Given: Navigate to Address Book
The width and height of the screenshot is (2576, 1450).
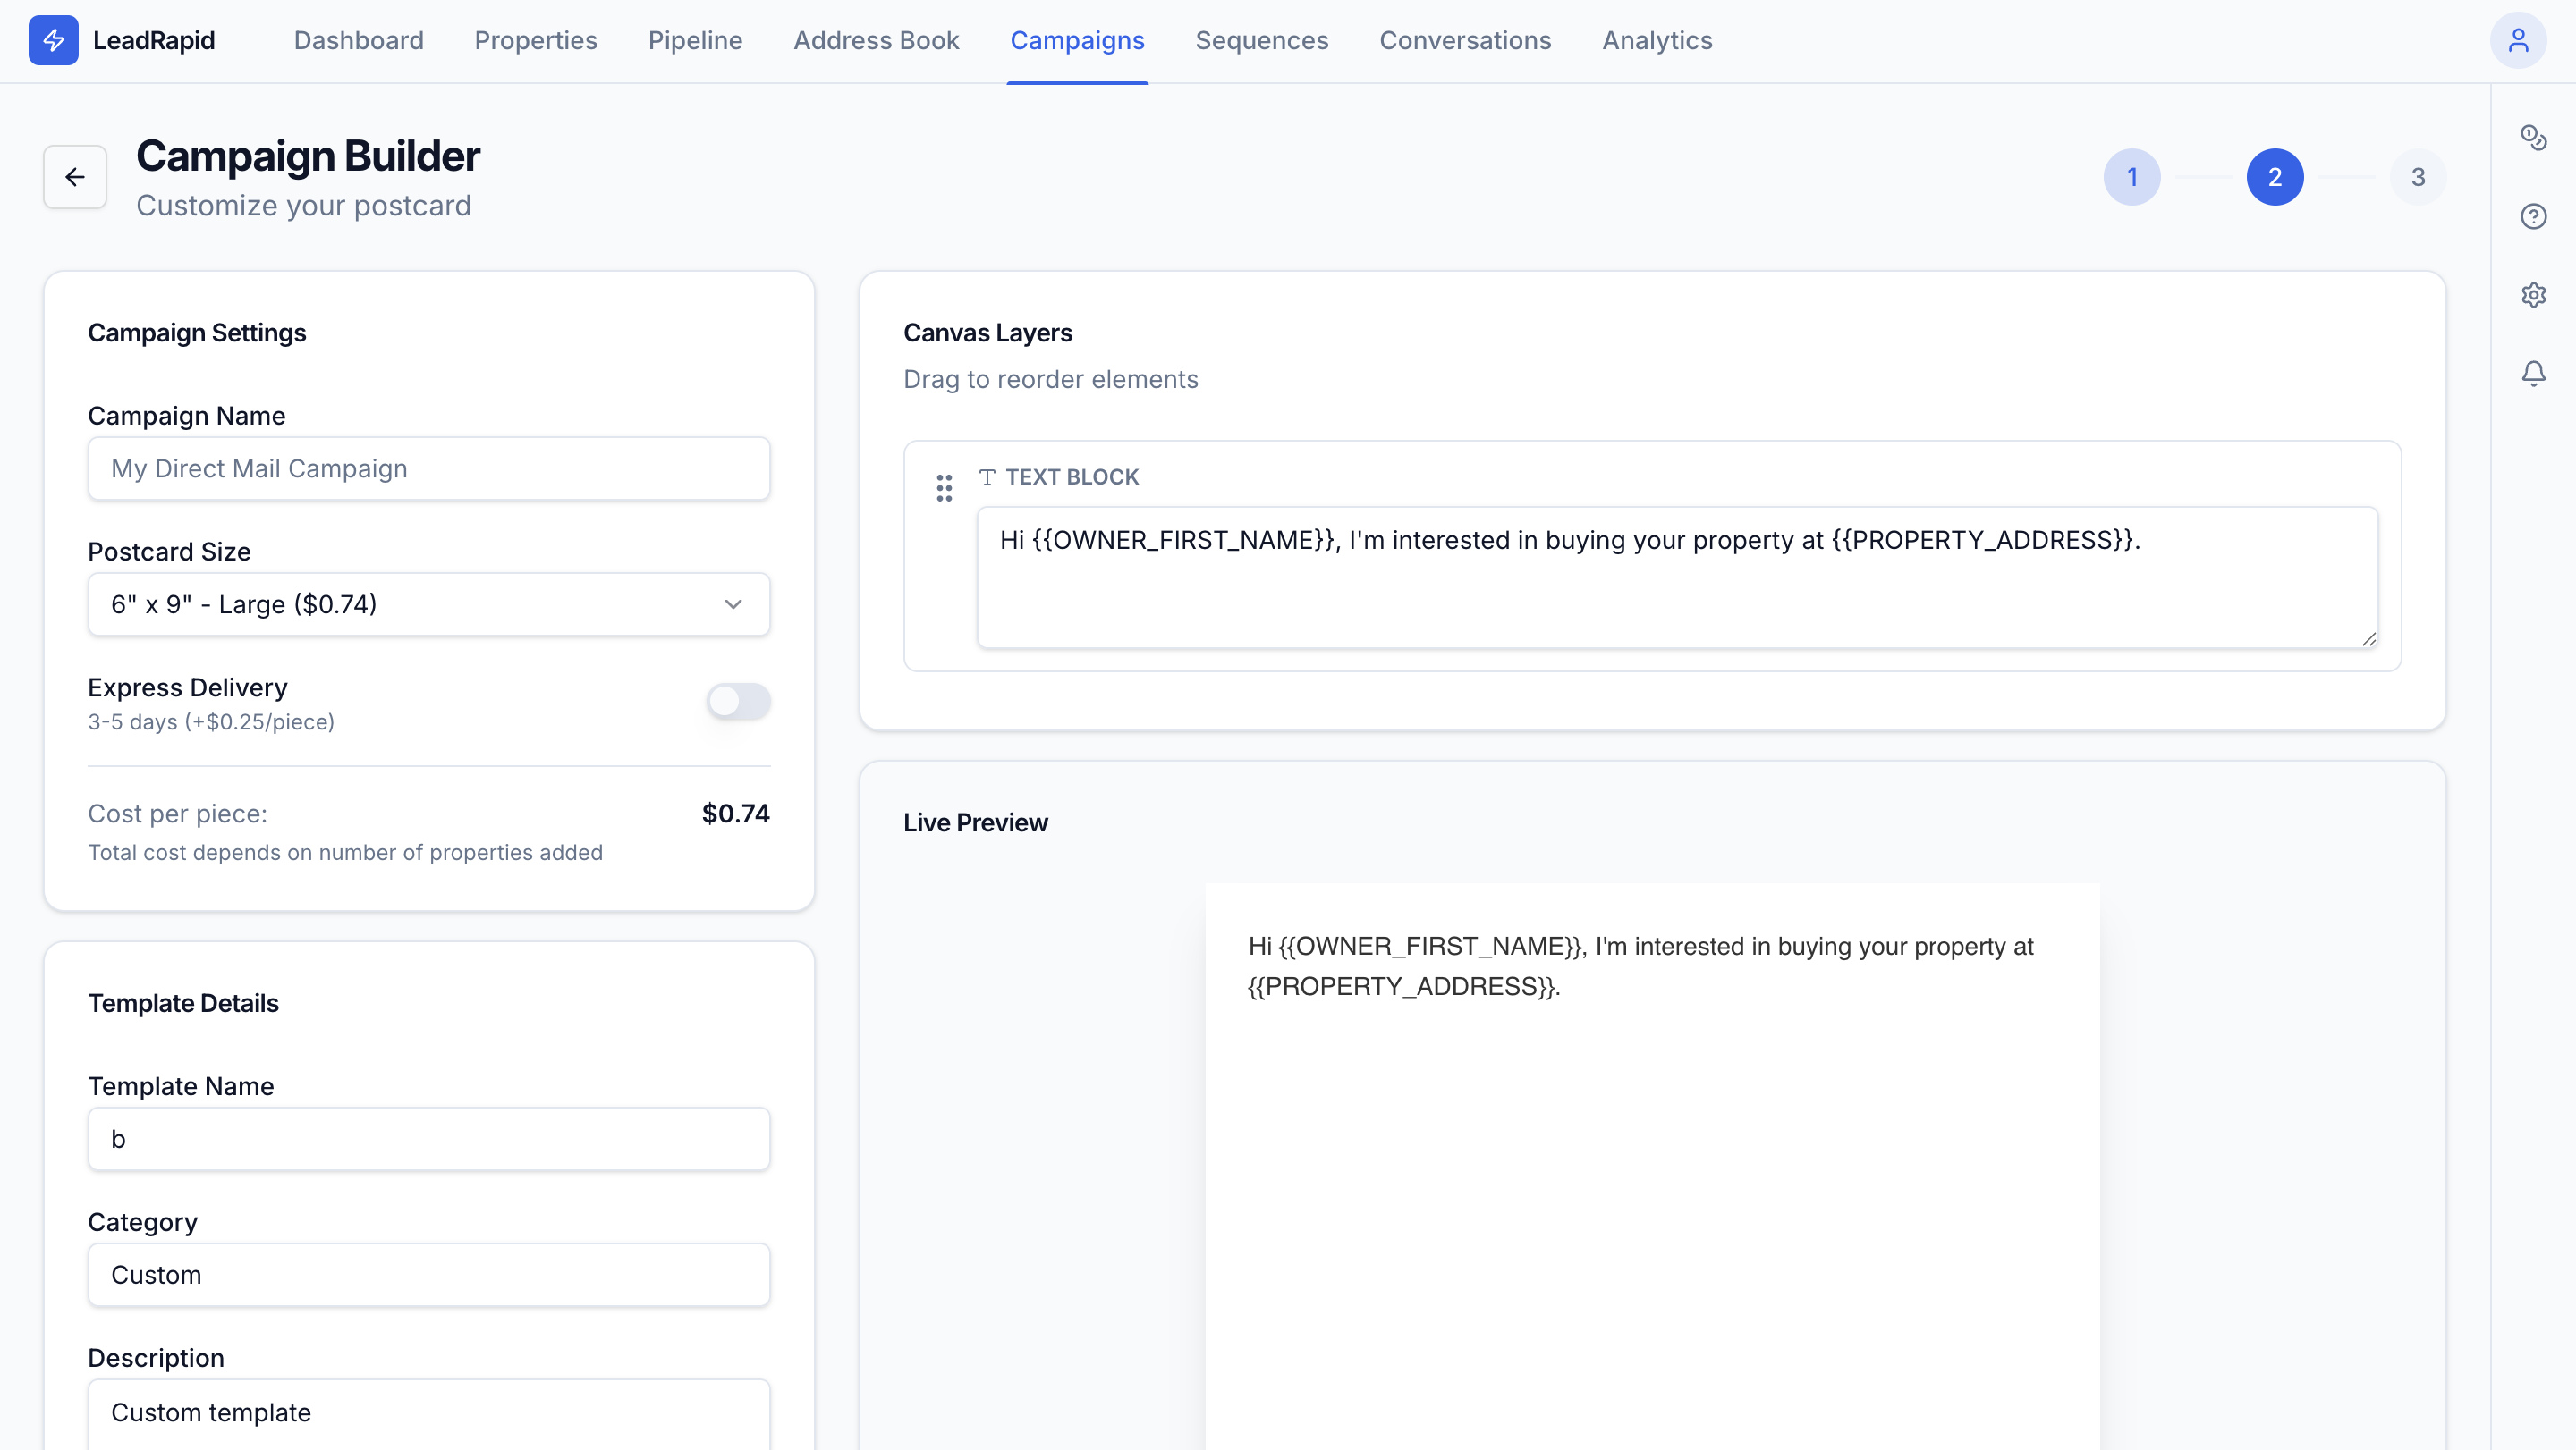Looking at the screenshot, I should [876, 40].
